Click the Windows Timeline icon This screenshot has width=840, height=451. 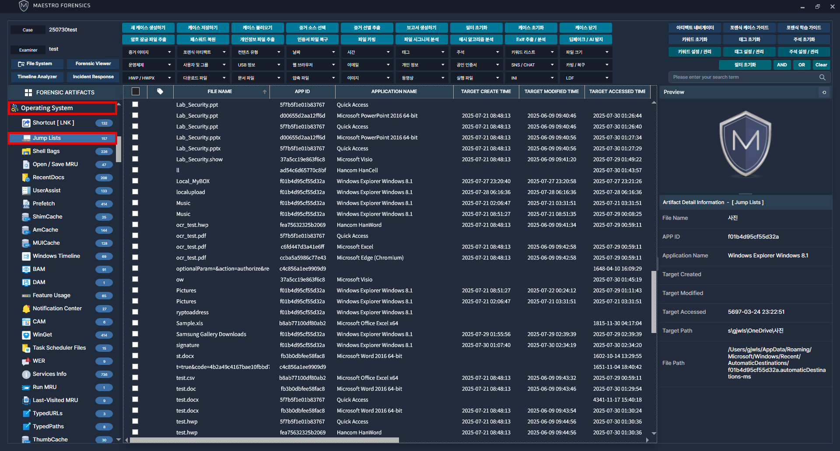[26, 257]
